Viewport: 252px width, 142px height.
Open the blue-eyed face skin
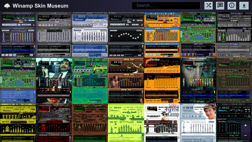pos(198,81)
